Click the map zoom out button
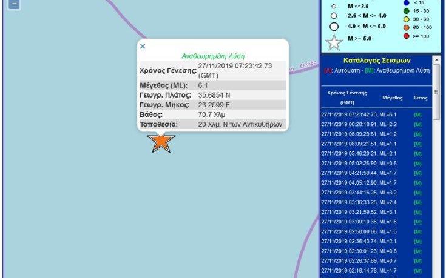446x278 pixels. click(x=14, y=4)
